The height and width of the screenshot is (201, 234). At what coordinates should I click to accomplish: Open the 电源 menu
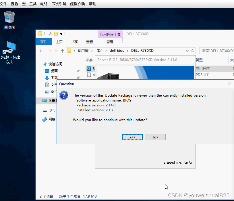coord(44,4)
